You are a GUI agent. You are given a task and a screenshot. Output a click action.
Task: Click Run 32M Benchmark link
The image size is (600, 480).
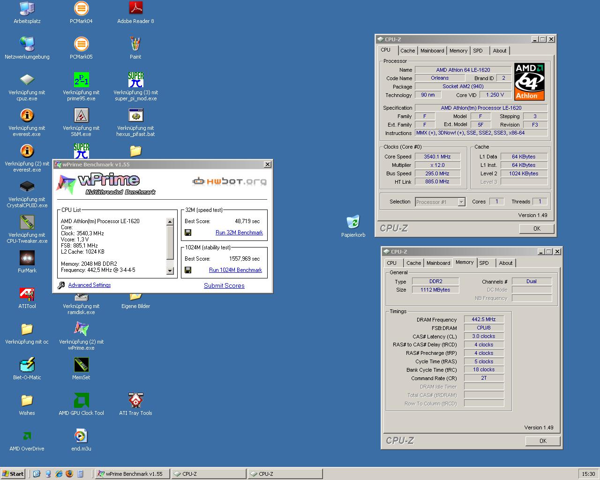[239, 232]
